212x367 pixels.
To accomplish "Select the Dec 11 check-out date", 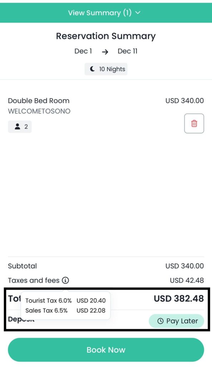I will click(x=127, y=51).
